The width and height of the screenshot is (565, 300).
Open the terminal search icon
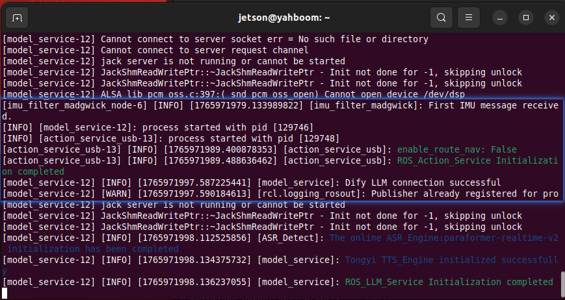click(x=441, y=18)
